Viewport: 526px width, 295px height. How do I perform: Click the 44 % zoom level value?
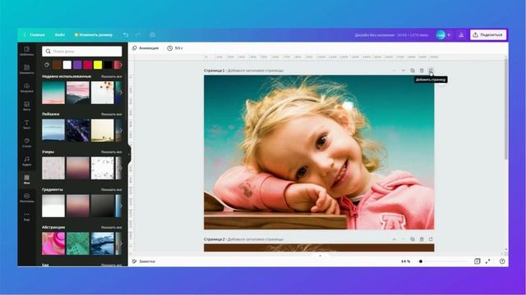pyautogui.click(x=405, y=261)
